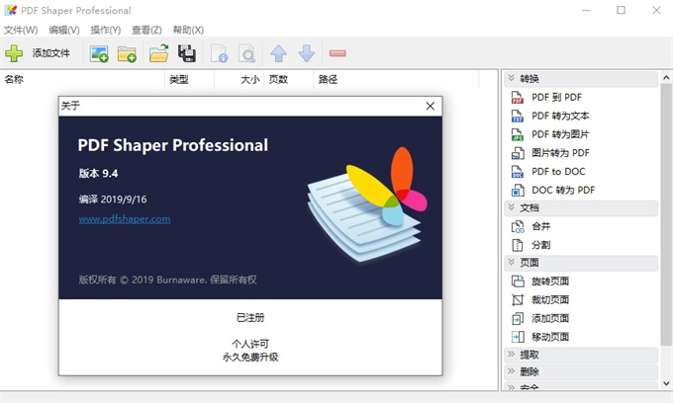Open the 文件(W) menu
Viewport: 673px width, 403px height.
pyautogui.click(x=21, y=30)
